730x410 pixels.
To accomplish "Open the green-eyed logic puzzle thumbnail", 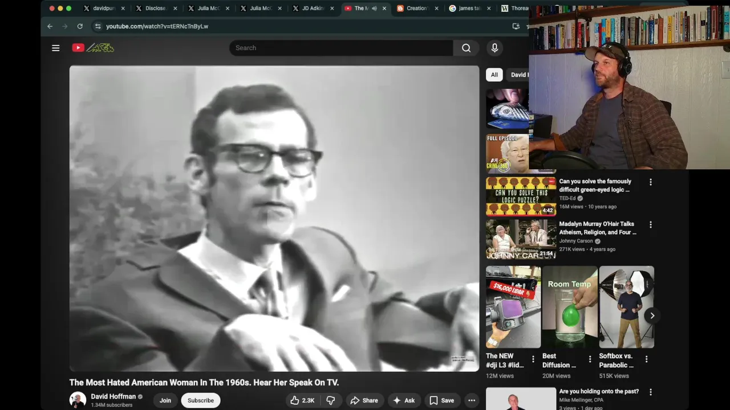I will click(x=521, y=196).
